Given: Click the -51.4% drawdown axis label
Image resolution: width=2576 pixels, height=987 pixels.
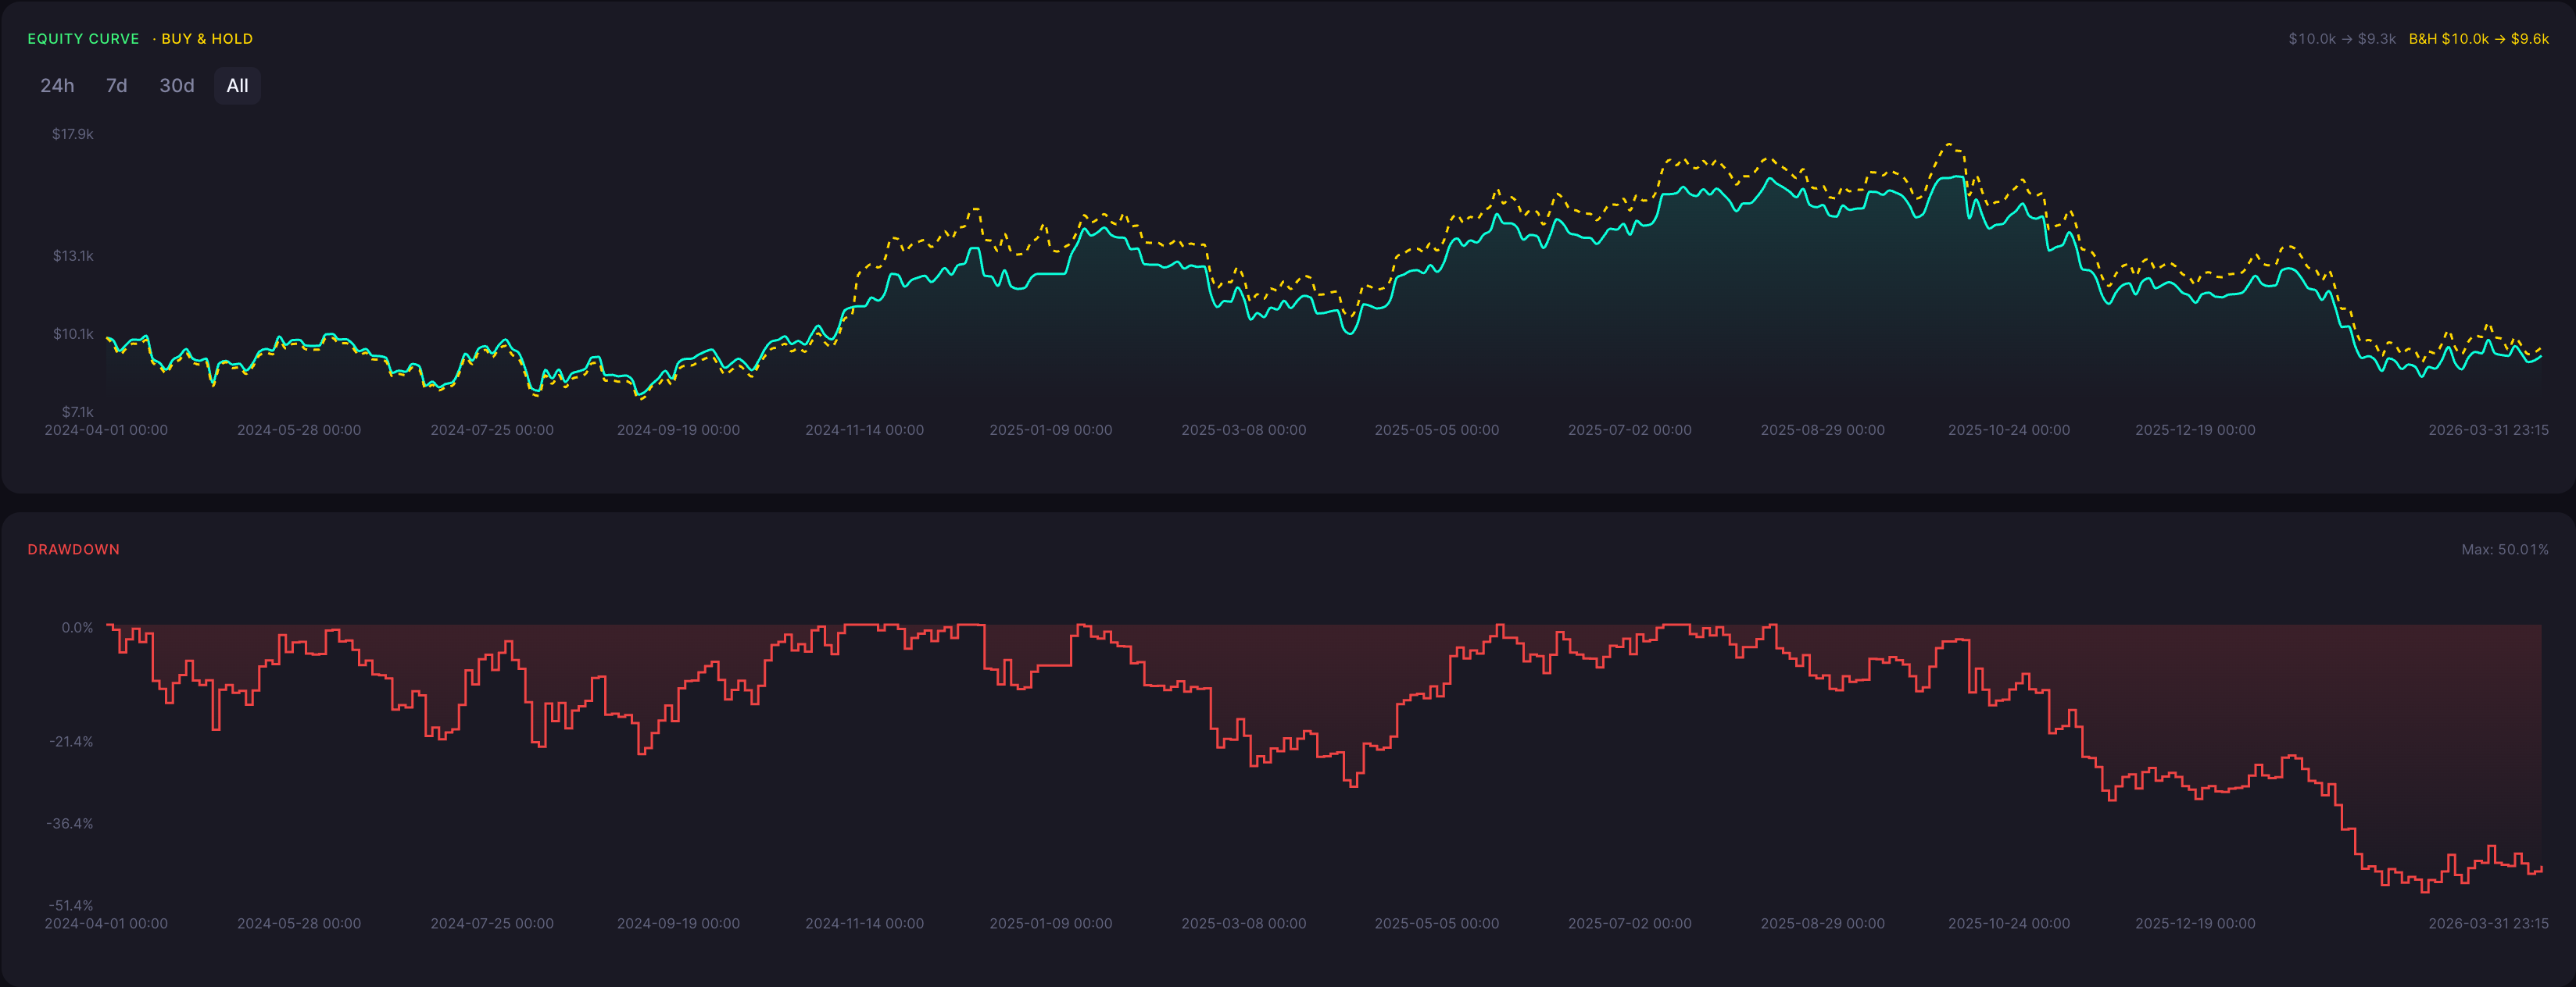Looking at the screenshot, I should [71, 905].
